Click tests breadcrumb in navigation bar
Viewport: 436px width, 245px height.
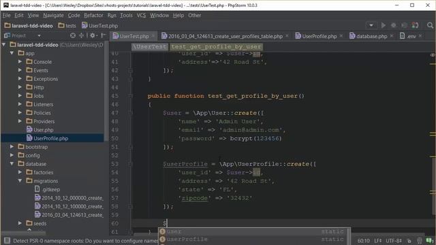point(67,26)
